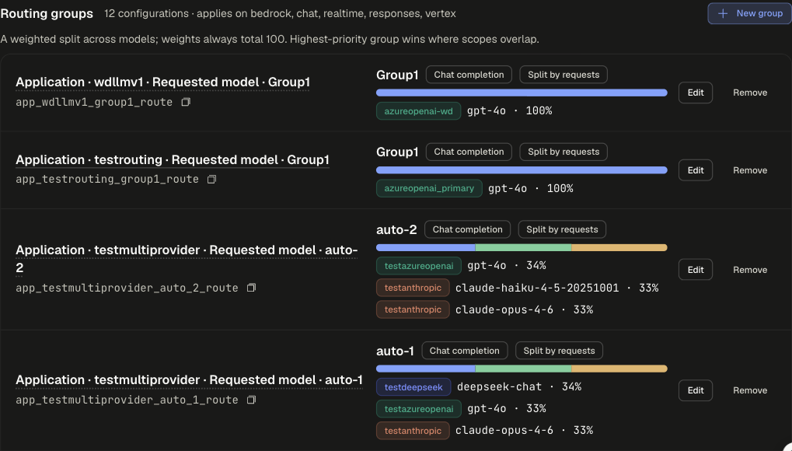Click Split by requests badge in auto-2 row
The width and height of the screenshot is (792, 451).
click(x=562, y=229)
